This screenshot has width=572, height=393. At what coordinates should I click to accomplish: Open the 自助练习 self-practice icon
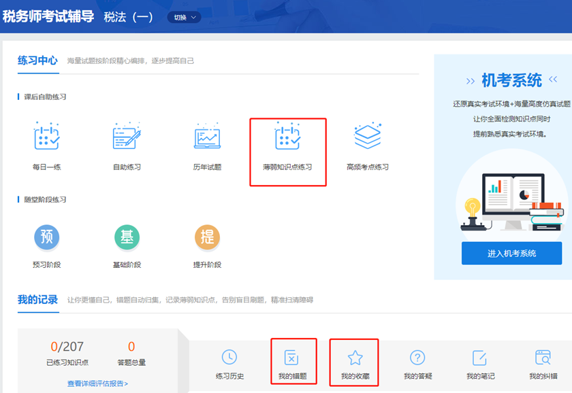[x=127, y=137]
